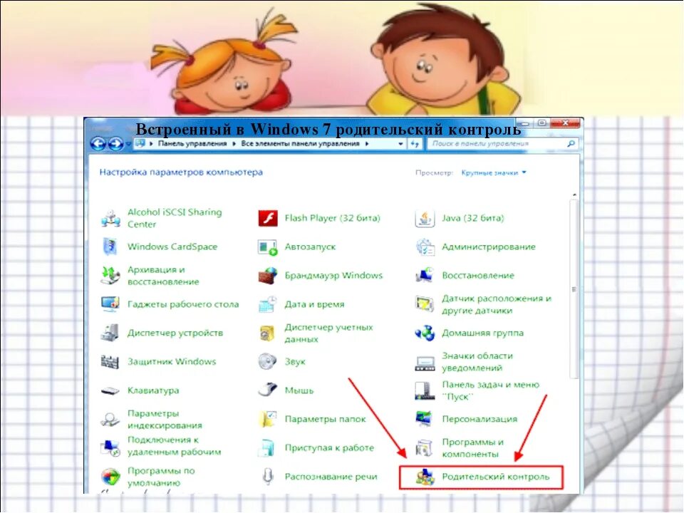Screen dimensions: 684x513
Task: Open the Крупные значки view dropdown
Action: pos(494,172)
